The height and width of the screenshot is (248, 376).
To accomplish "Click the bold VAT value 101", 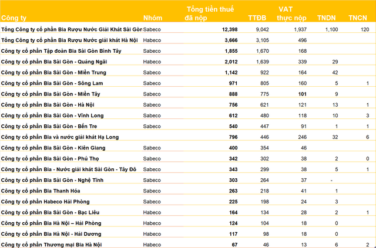I will pos(302,94).
